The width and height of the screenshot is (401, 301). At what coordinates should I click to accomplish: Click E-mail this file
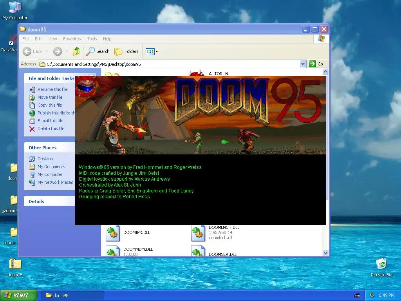[50, 121]
